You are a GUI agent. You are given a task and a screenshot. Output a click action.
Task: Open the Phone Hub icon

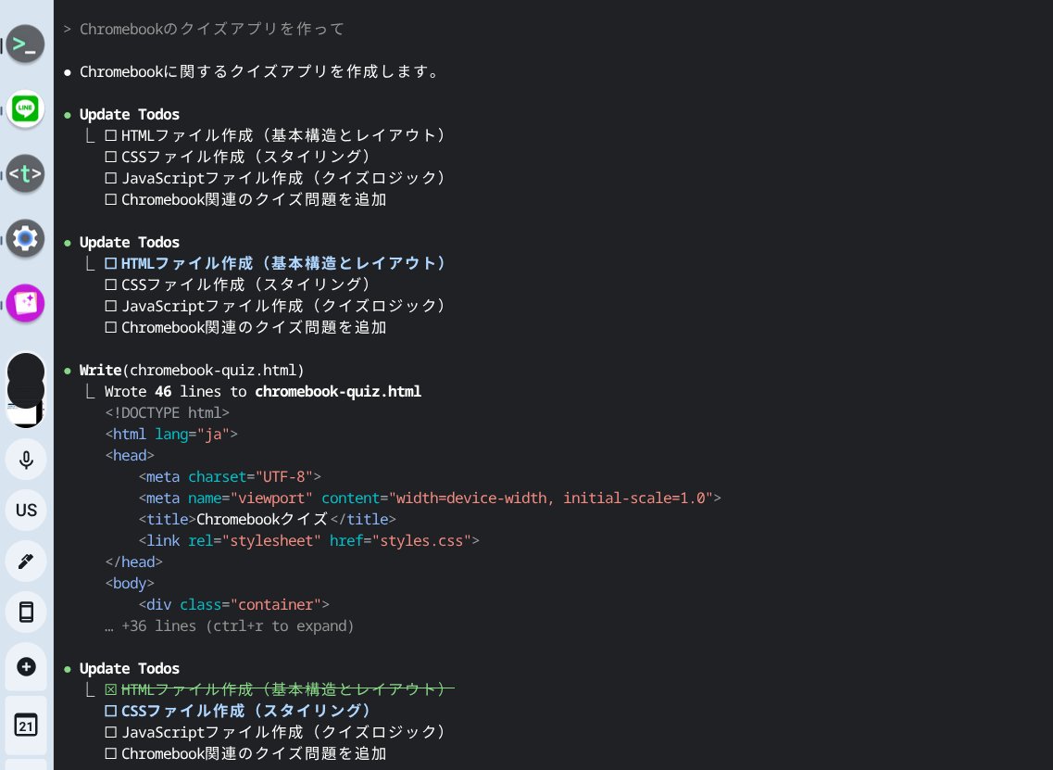(26, 612)
